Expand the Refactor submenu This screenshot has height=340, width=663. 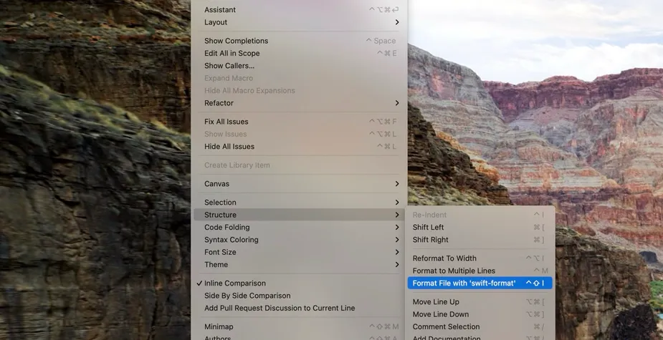(299, 102)
